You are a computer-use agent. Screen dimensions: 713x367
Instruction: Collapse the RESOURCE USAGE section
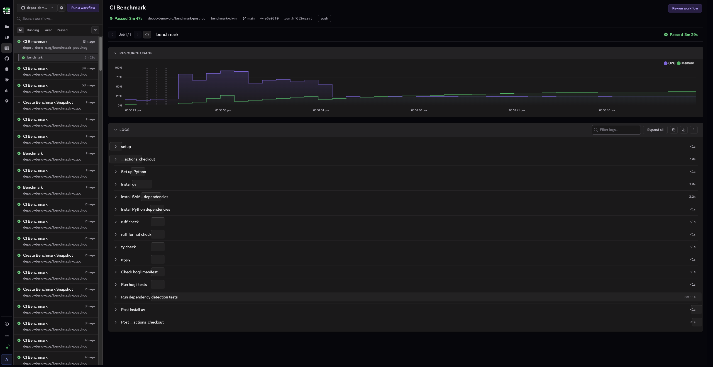(116, 53)
